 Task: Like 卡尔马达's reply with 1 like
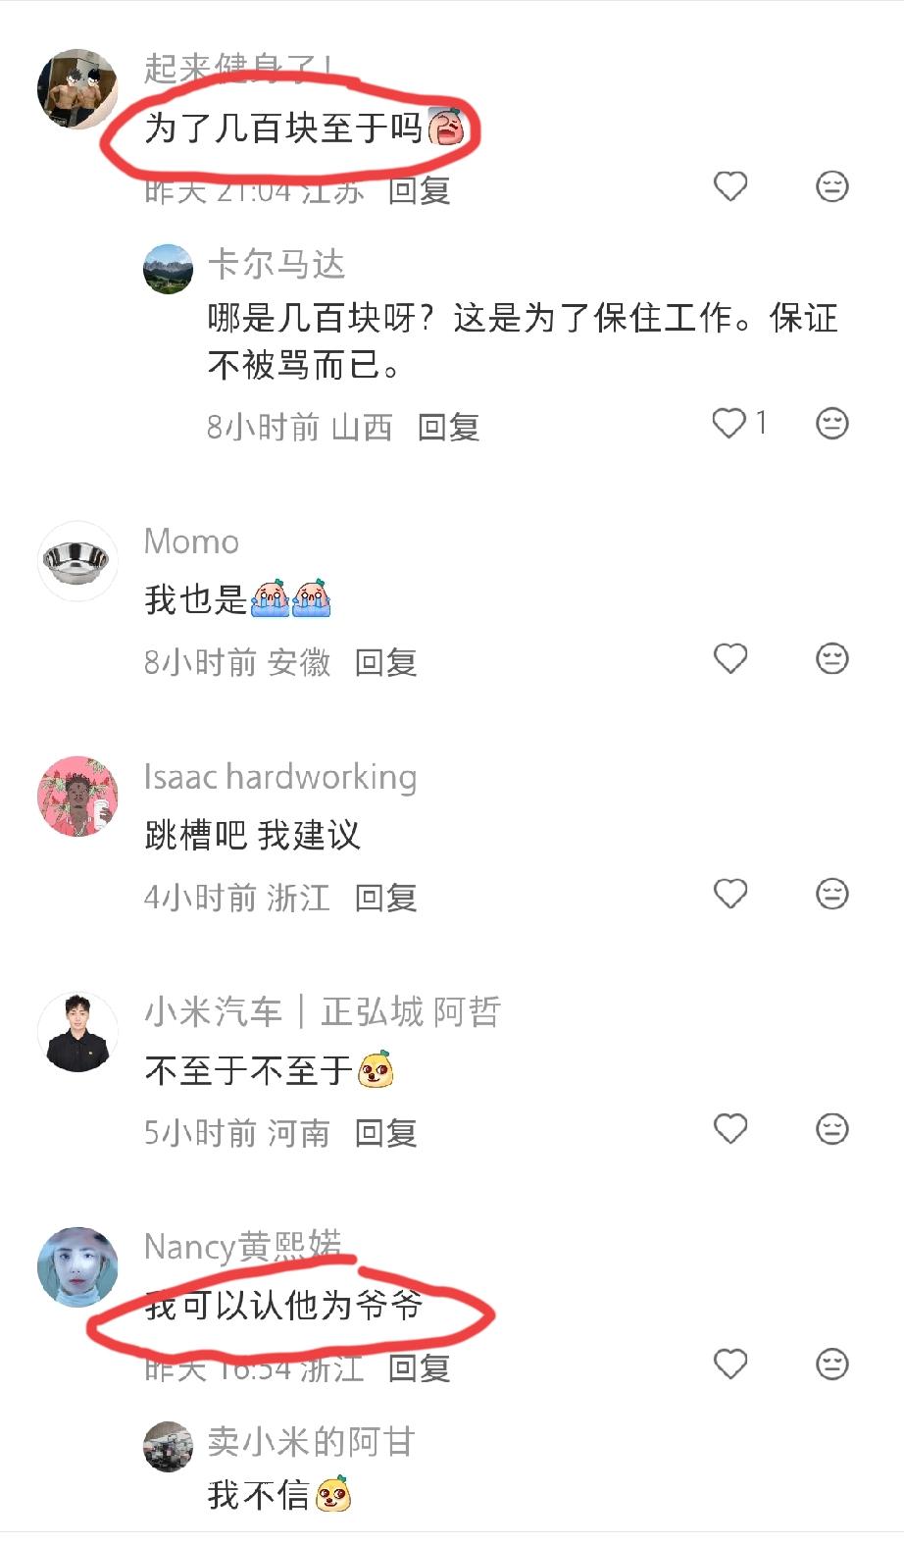tap(730, 423)
